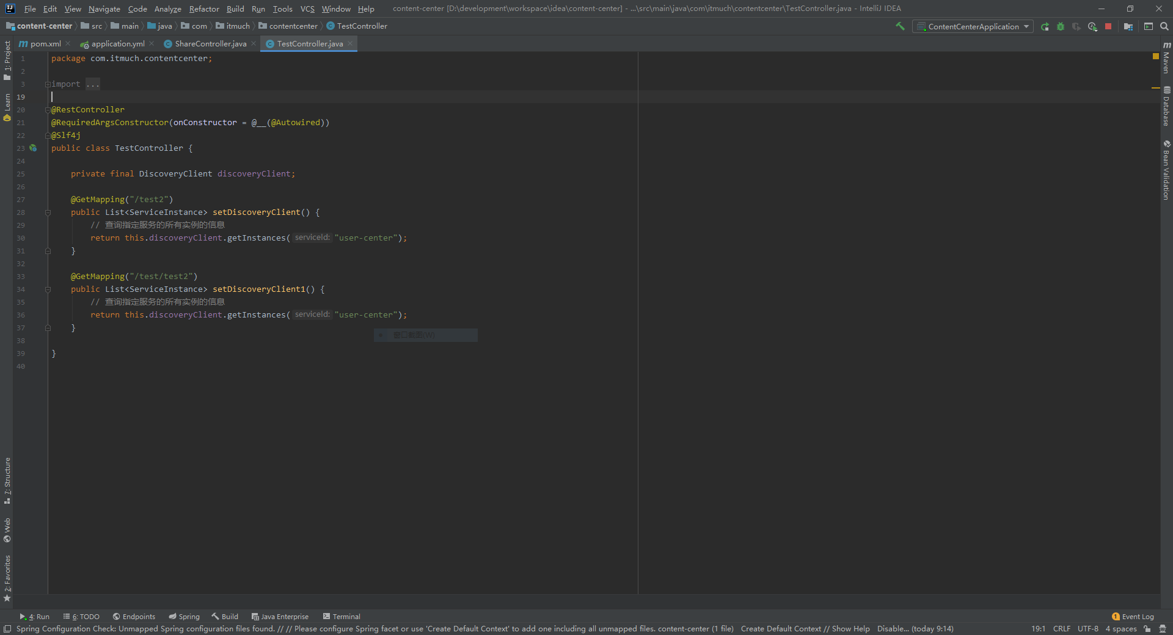The width and height of the screenshot is (1173, 635).
Task: Rerun ContentCenterApplication with the green rerun icon
Action: point(1045,26)
